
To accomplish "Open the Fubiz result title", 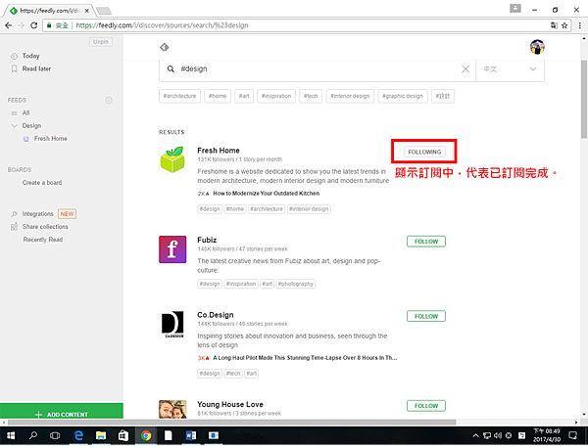I will pyautogui.click(x=207, y=240).
